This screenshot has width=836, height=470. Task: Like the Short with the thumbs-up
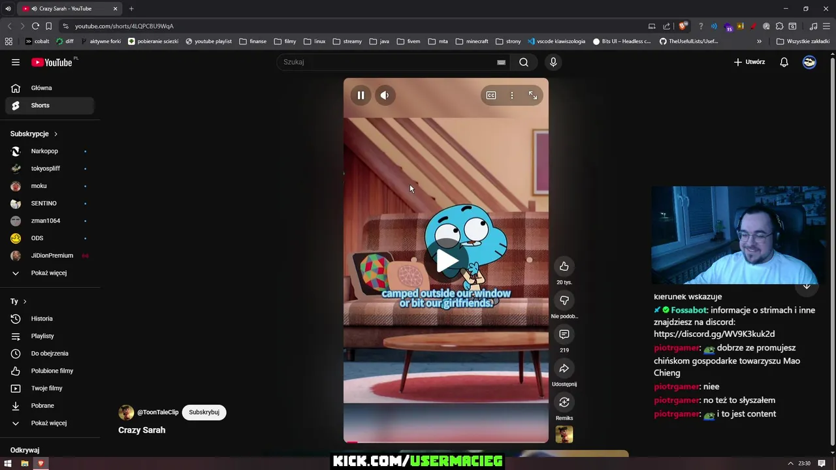(x=564, y=266)
